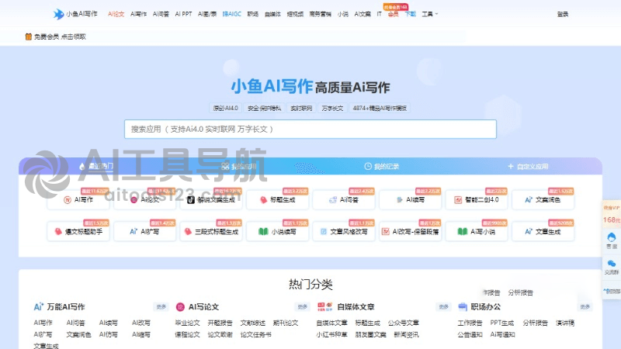Open the 文章生成 card in hot apps
Viewport: 621px width, 349px height.
pos(543,231)
